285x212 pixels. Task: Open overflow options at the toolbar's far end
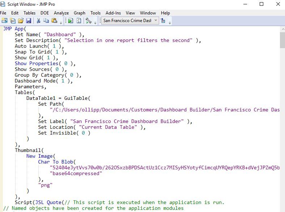(170, 23)
